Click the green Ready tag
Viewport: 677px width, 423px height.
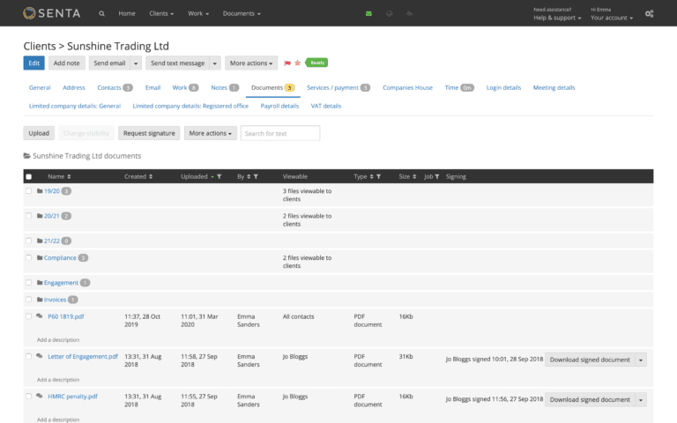pos(317,63)
